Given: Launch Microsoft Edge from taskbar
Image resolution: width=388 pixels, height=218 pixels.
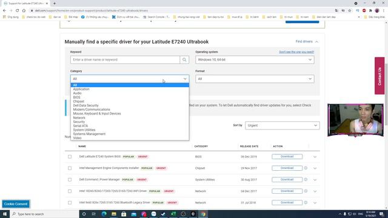Looking at the screenshot, I should tap(104, 214).
